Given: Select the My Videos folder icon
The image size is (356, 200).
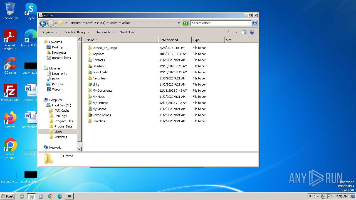Looking at the screenshot, I should coord(90,109).
